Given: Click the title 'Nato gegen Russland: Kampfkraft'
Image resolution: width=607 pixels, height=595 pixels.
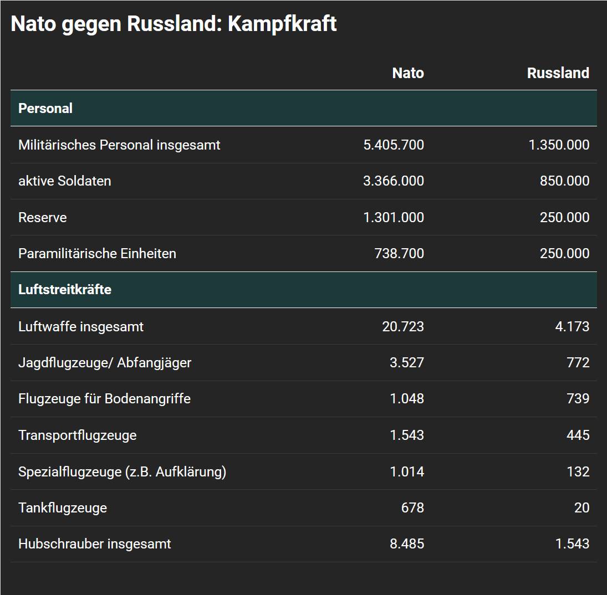Looking at the screenshot, I should point(174,24).
